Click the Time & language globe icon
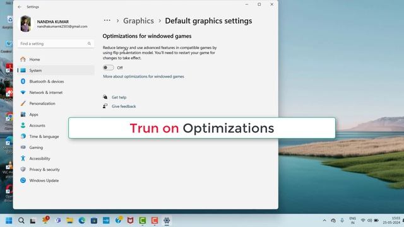404x227 pixels. click(x=23, y=136)
